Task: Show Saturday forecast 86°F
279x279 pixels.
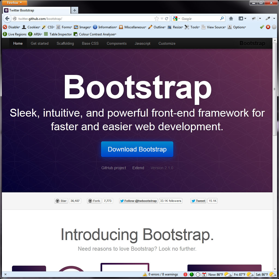Action: (x=266, y=274)
